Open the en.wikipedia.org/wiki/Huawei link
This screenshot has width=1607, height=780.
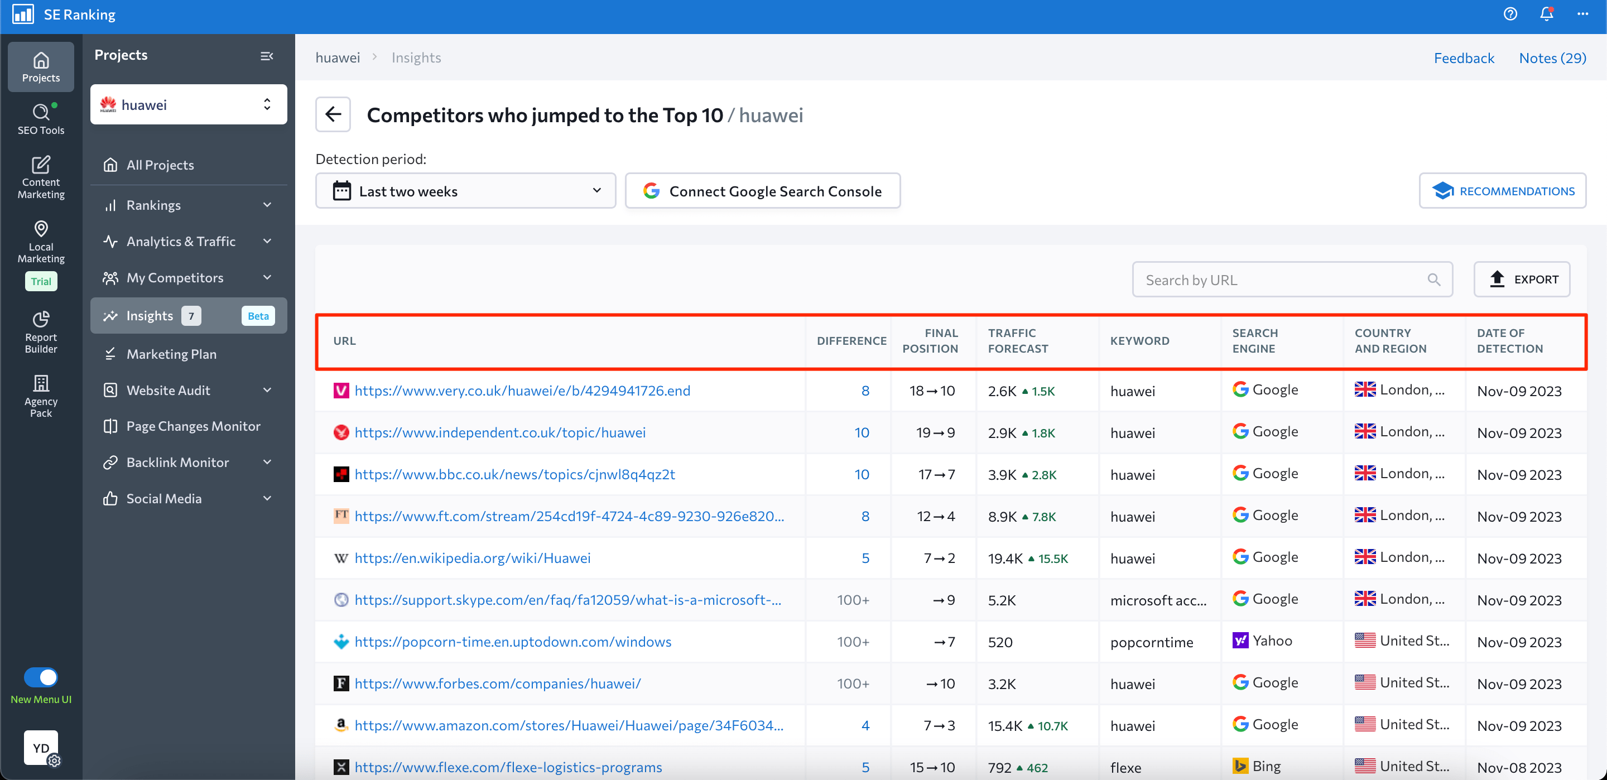coord(472,558)
